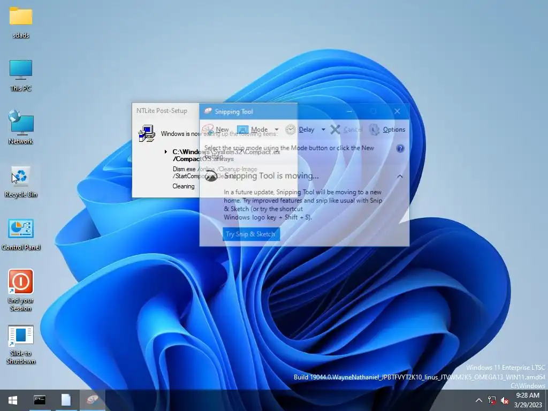Select the Network desktop icon
This screenshot has height=411, width=548.
click(x=21, y=128)
